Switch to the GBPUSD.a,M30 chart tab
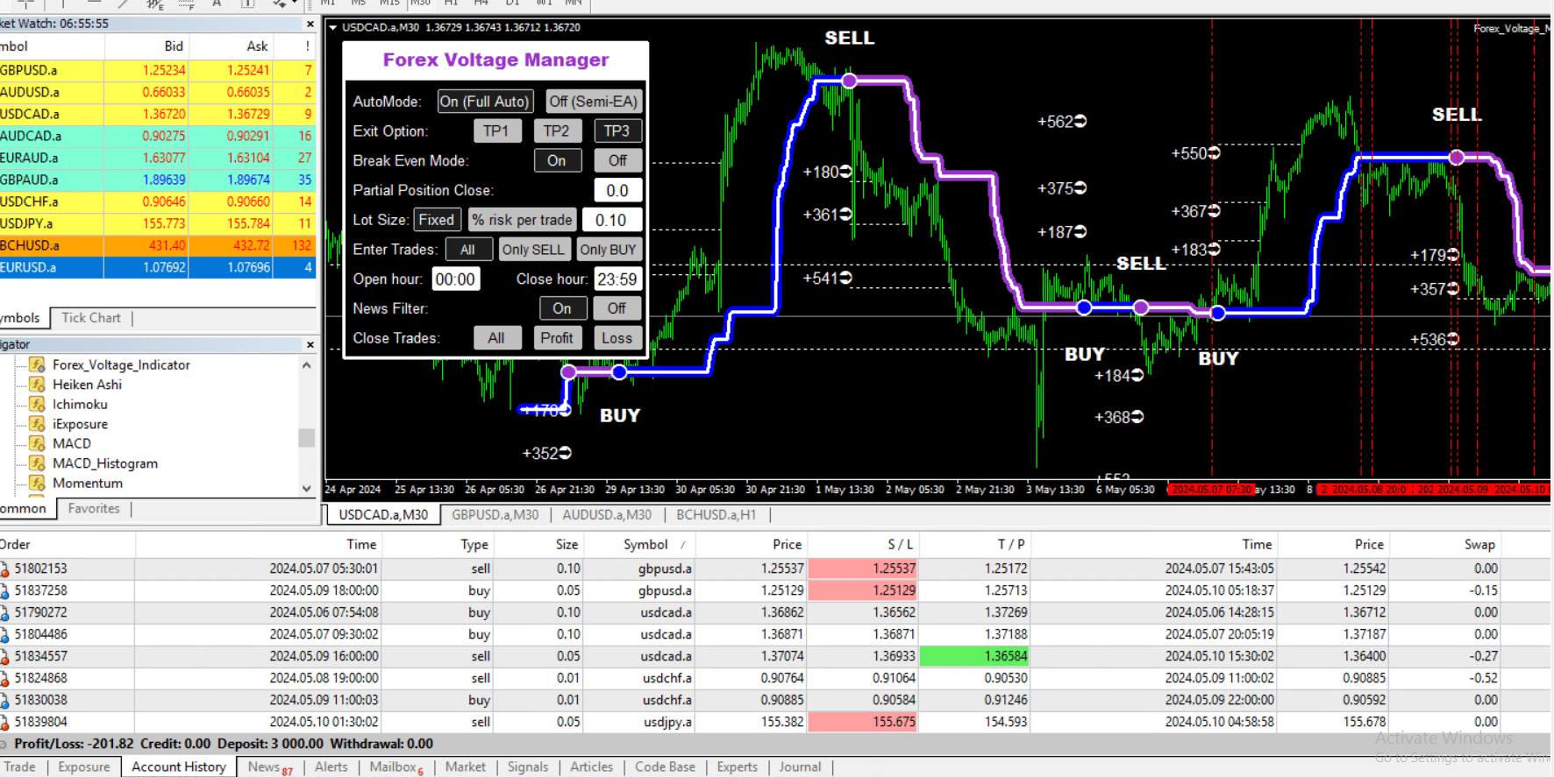The image size is (1554, 777). 495,515
